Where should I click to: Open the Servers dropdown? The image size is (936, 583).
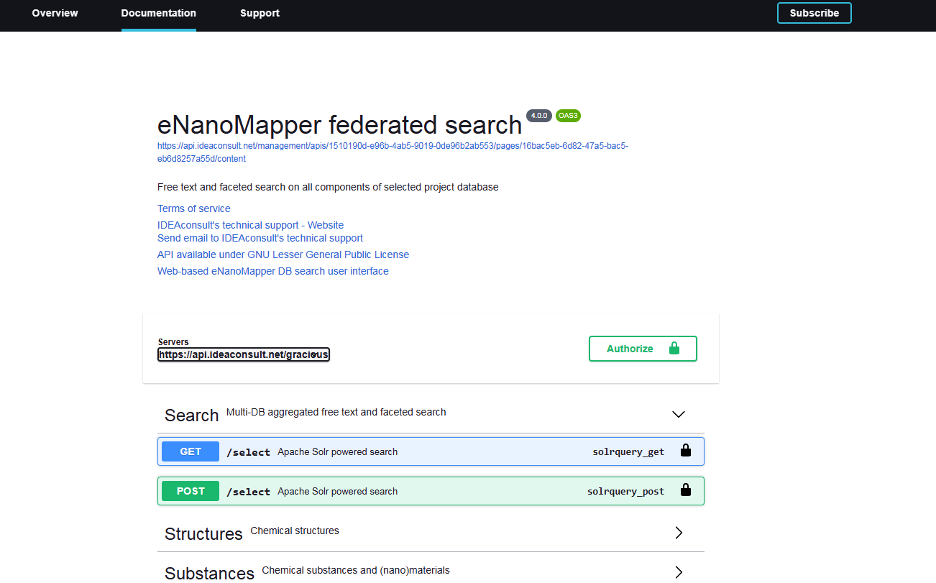pos(244,355)
